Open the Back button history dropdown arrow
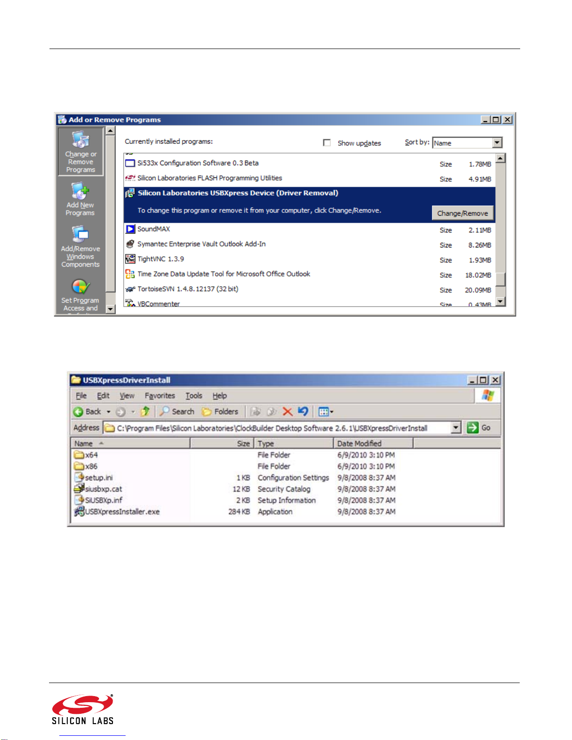 coord(108,412)
